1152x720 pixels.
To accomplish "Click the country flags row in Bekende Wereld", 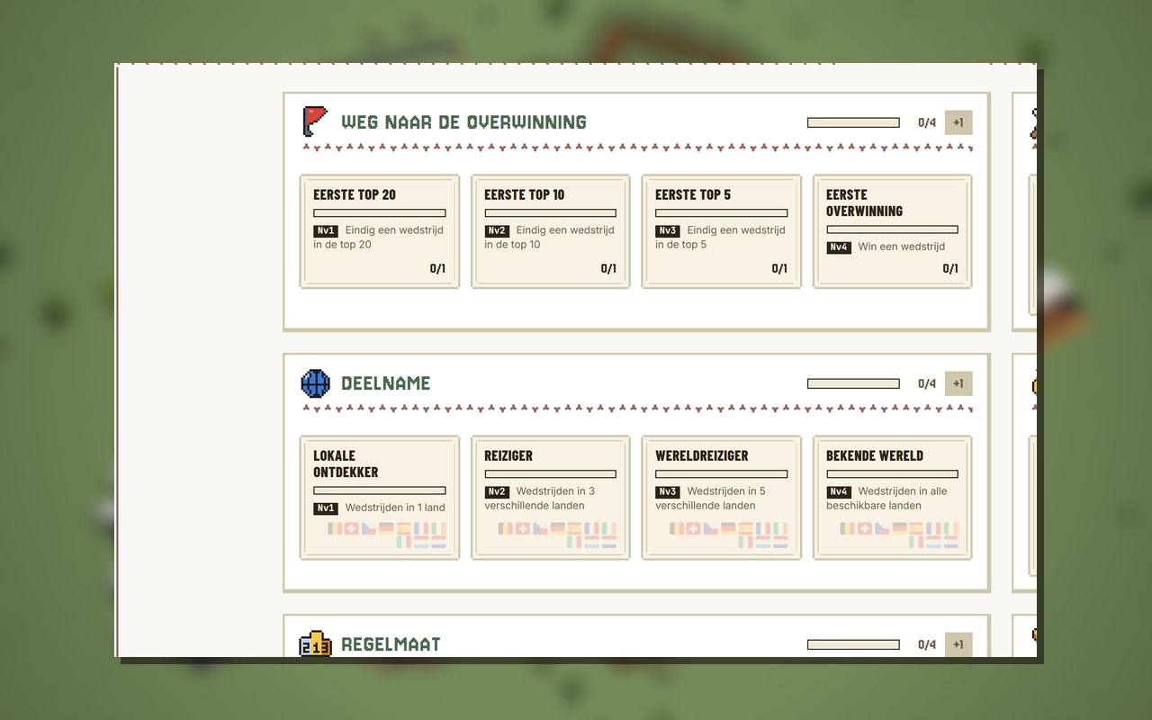I will [x=899, y=535].
